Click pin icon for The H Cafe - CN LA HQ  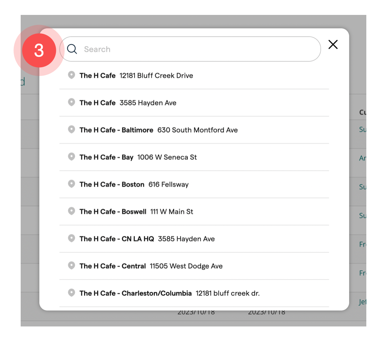(x=71, y=238)
